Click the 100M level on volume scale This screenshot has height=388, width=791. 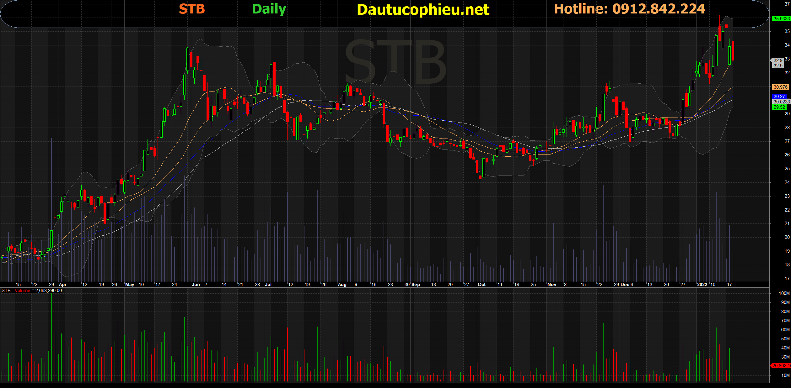784,293
